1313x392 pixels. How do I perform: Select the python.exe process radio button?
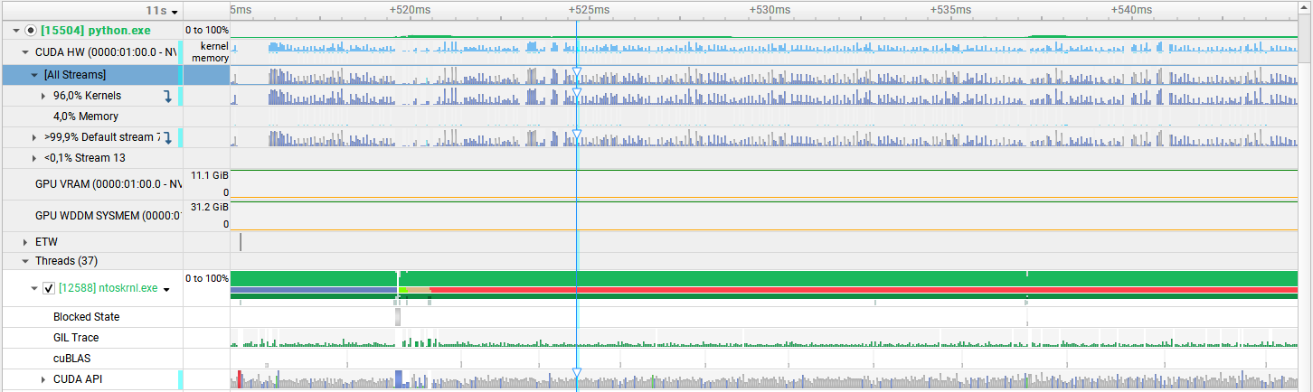(x=31, y=31)
